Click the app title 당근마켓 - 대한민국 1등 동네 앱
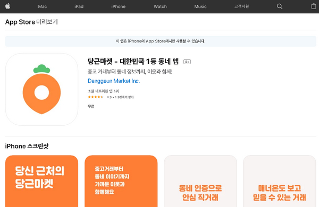Viewport: 319px width, 207px height. pyautogui.click(x=133, y=62)
